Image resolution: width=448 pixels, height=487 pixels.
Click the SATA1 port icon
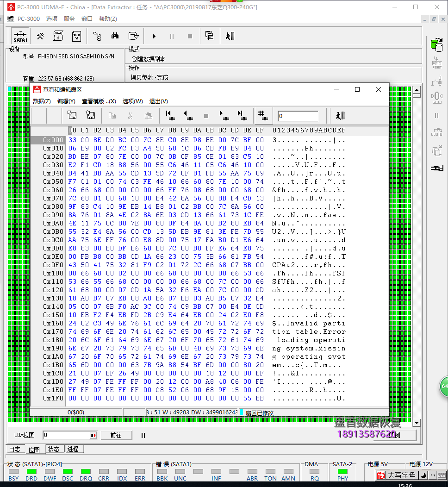tap(20, 36)
